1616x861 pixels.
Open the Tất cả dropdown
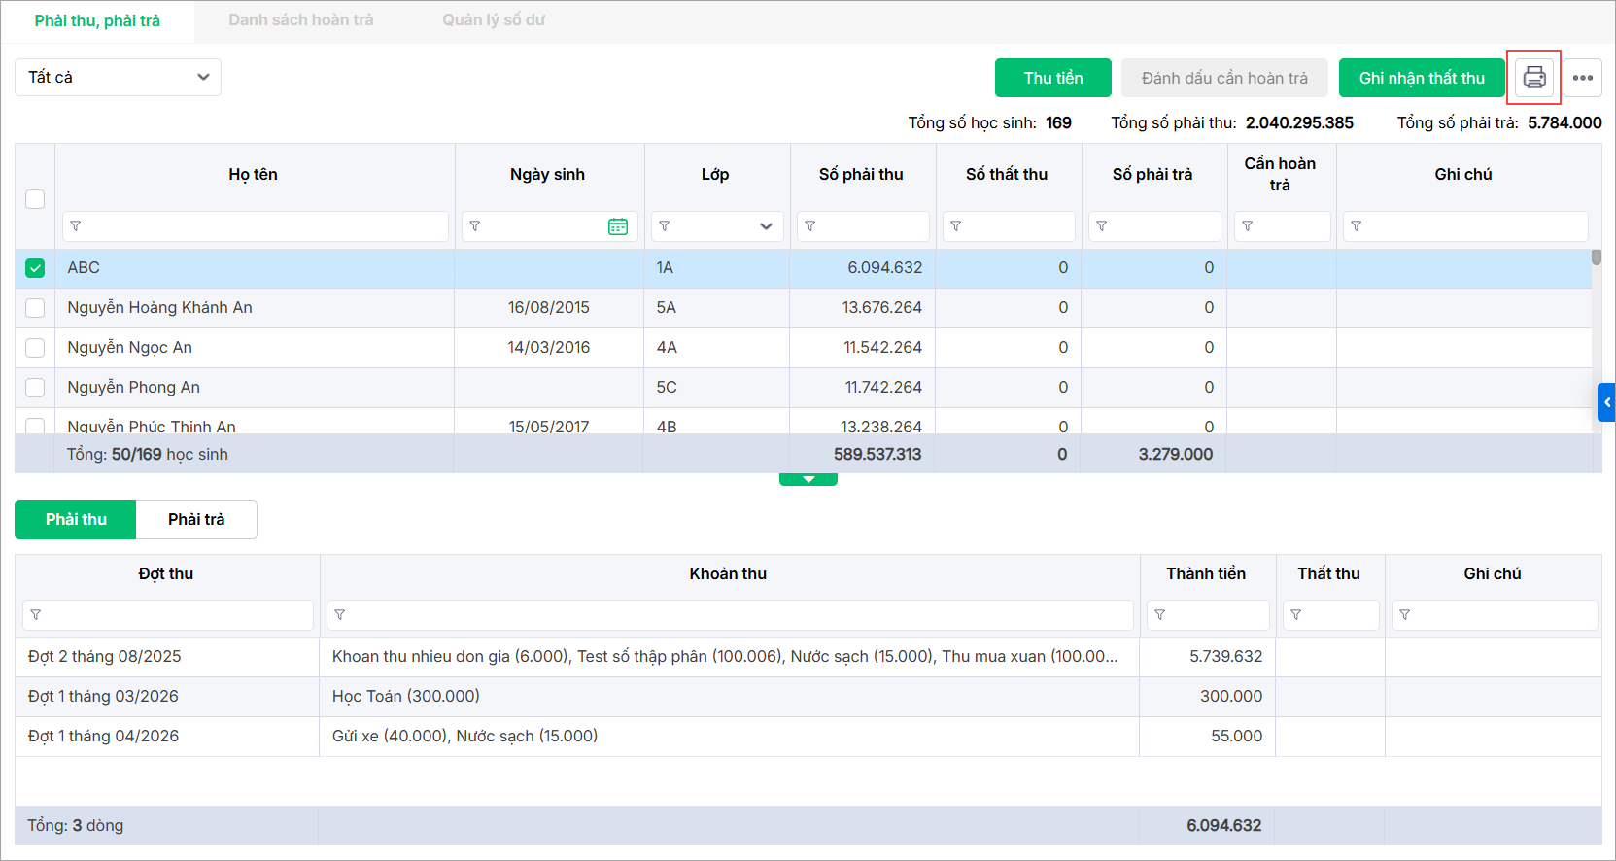[118, 78]
